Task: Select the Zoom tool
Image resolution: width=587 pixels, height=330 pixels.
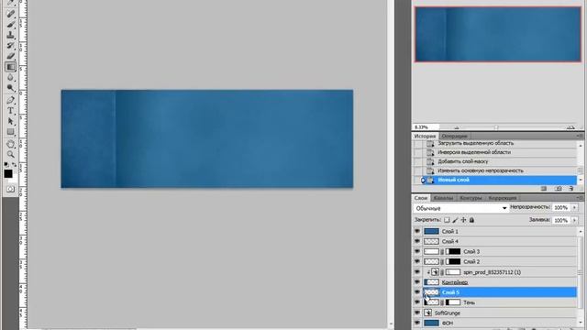Action: tap(10, 154)
